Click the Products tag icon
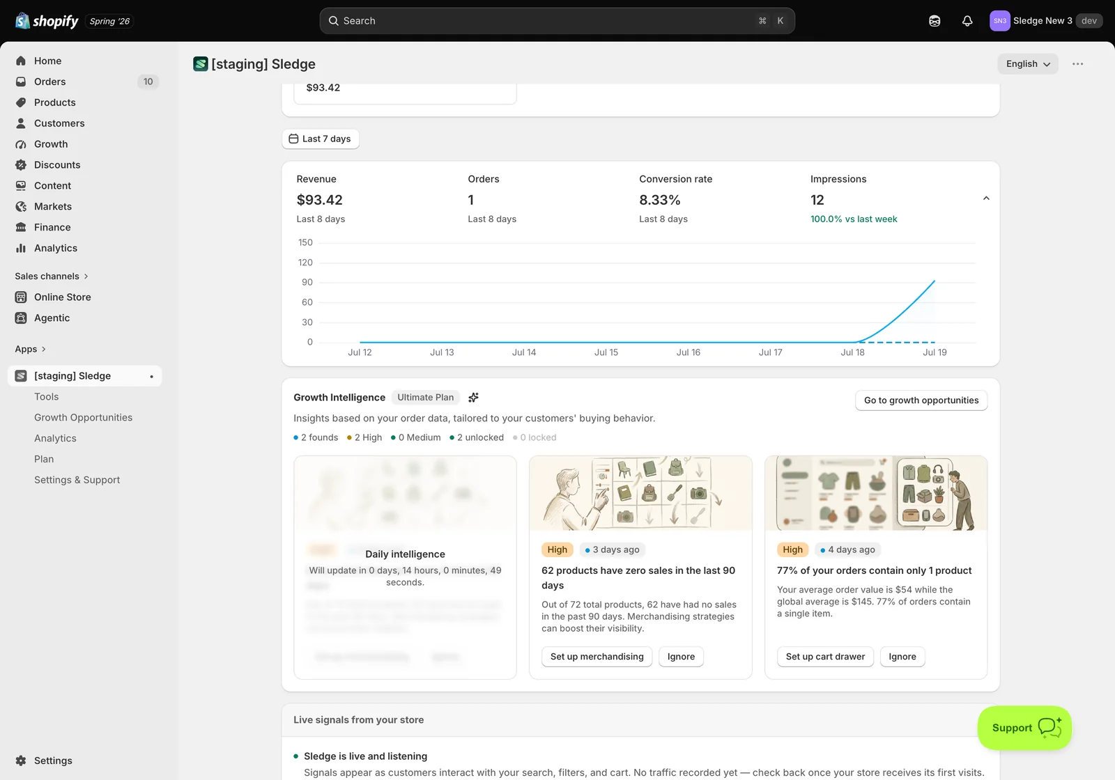 pyautogui.click(x=21, y=102)
